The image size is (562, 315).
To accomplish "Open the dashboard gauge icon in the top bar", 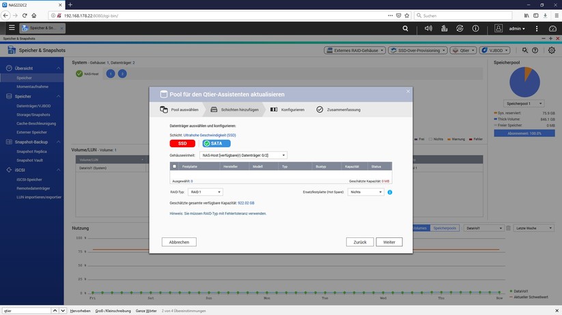I will (x=552, y=29).
